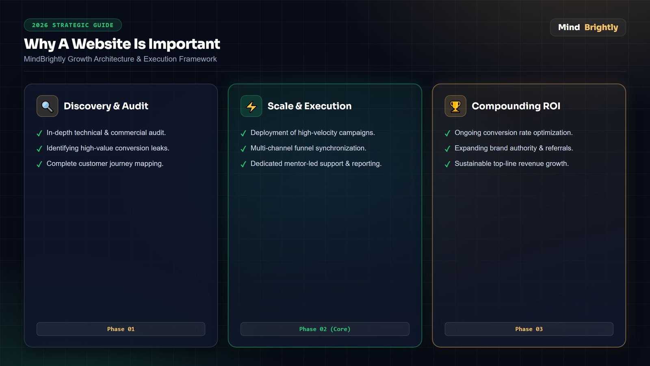Click 'In-depth technical & commercial audit.' text
Screen dimensions: 650x366
click(106, 133)
